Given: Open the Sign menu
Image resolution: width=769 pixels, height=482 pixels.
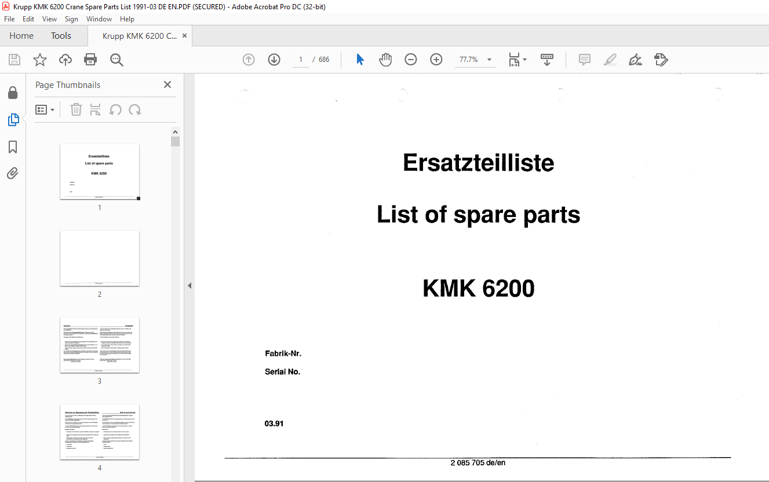Looking at the screenshot, I should coord(71,19).
